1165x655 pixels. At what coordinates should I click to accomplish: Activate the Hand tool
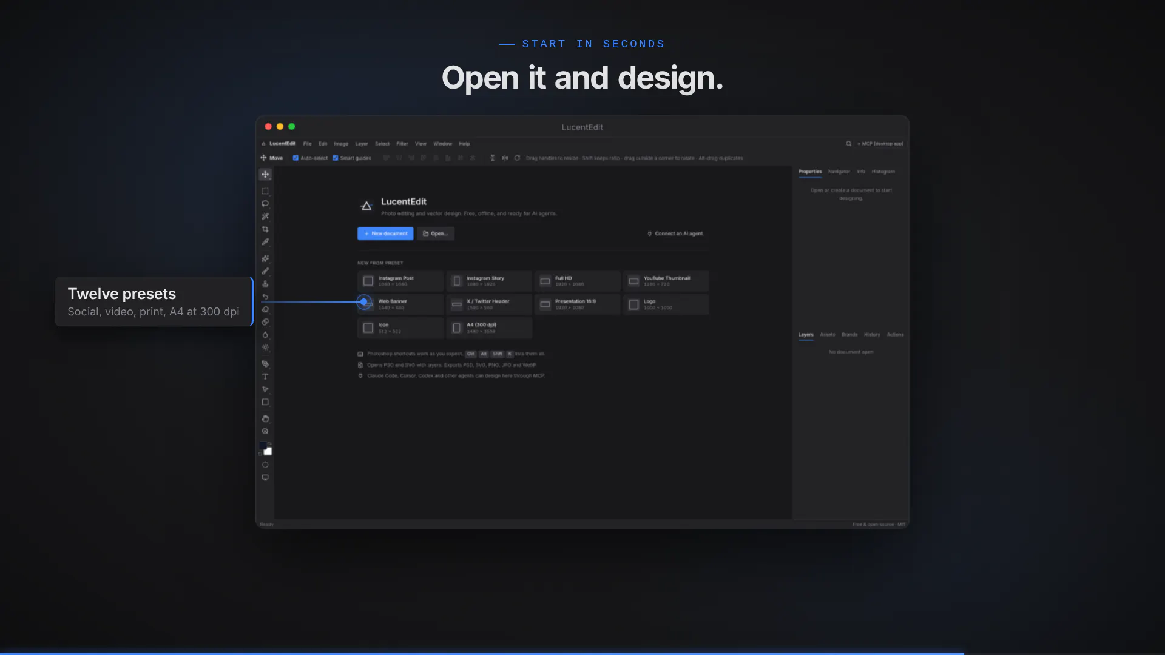pos(265,418)
